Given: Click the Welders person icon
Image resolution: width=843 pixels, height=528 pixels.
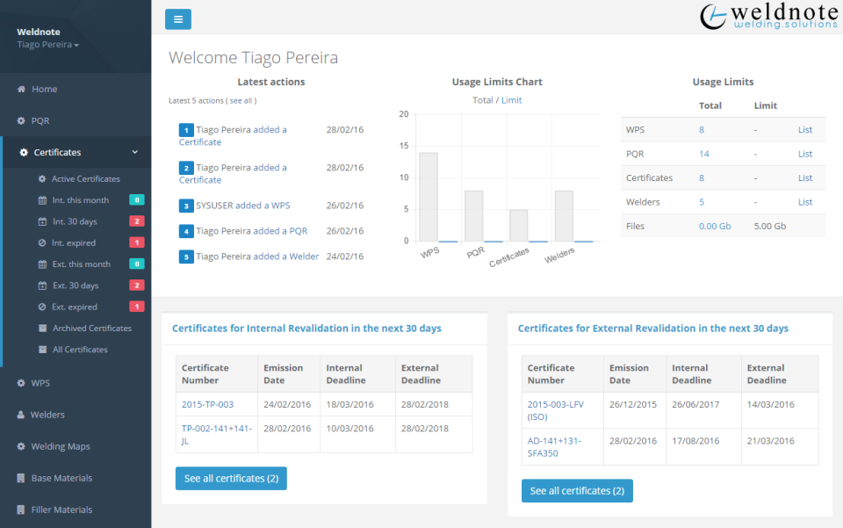Looking at the screenshot, I should [x=20, y=415].
